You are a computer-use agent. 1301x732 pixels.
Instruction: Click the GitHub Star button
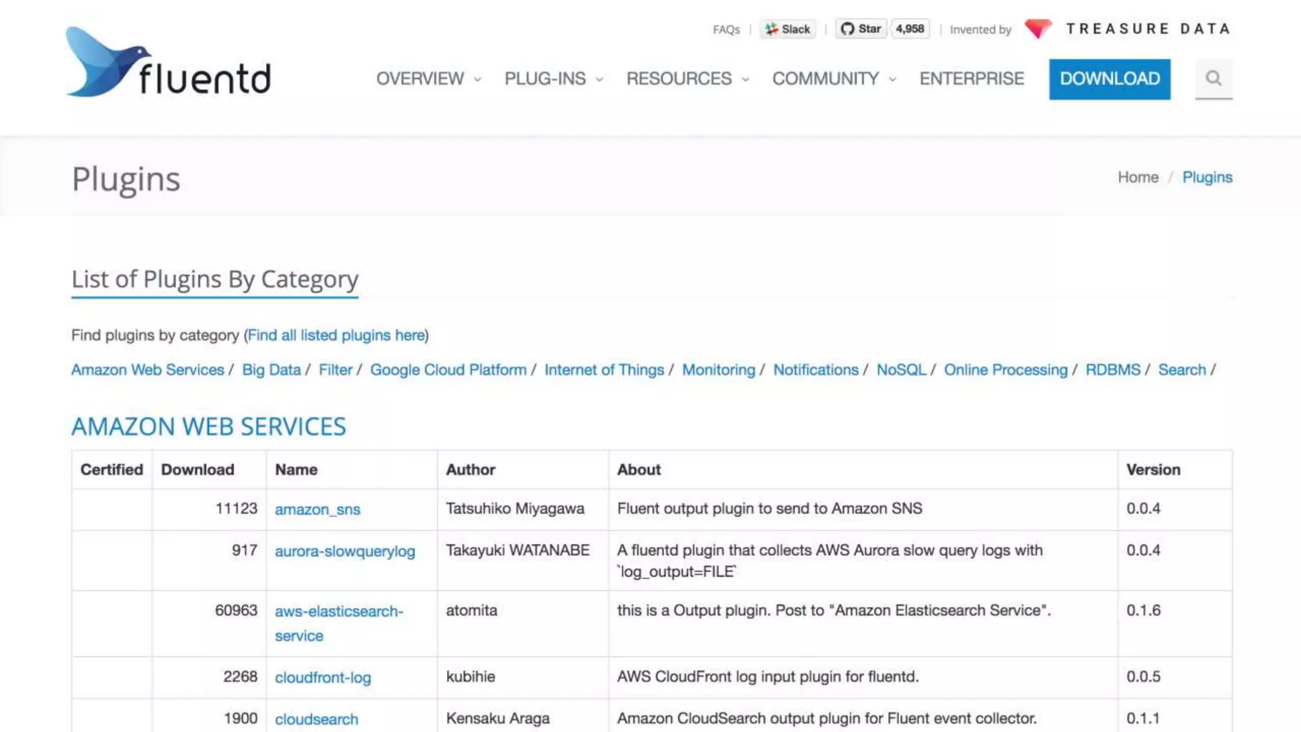861,29
